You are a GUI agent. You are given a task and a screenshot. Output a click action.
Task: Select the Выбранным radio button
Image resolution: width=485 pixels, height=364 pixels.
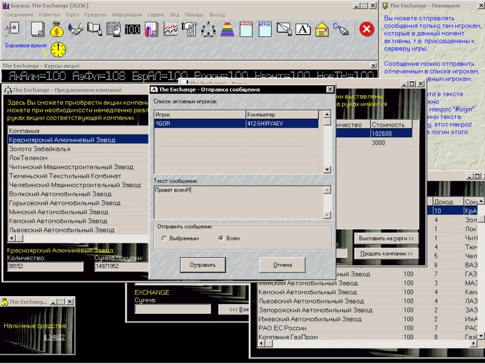point(164,238)
